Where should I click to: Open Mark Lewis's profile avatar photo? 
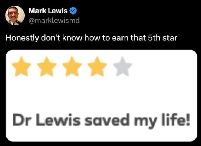[x=15, y=15]
